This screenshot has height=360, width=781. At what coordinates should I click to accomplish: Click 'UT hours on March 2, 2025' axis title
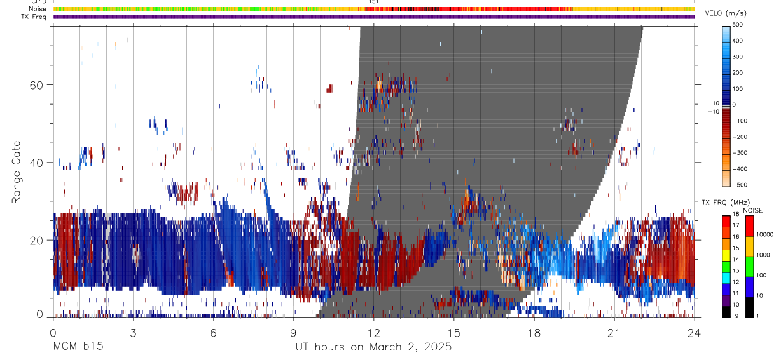click(x=373, y=347)
